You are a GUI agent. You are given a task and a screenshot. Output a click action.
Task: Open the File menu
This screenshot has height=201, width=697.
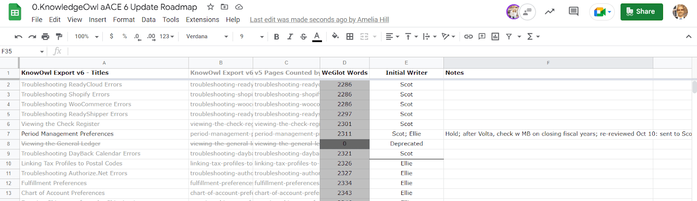37,20
